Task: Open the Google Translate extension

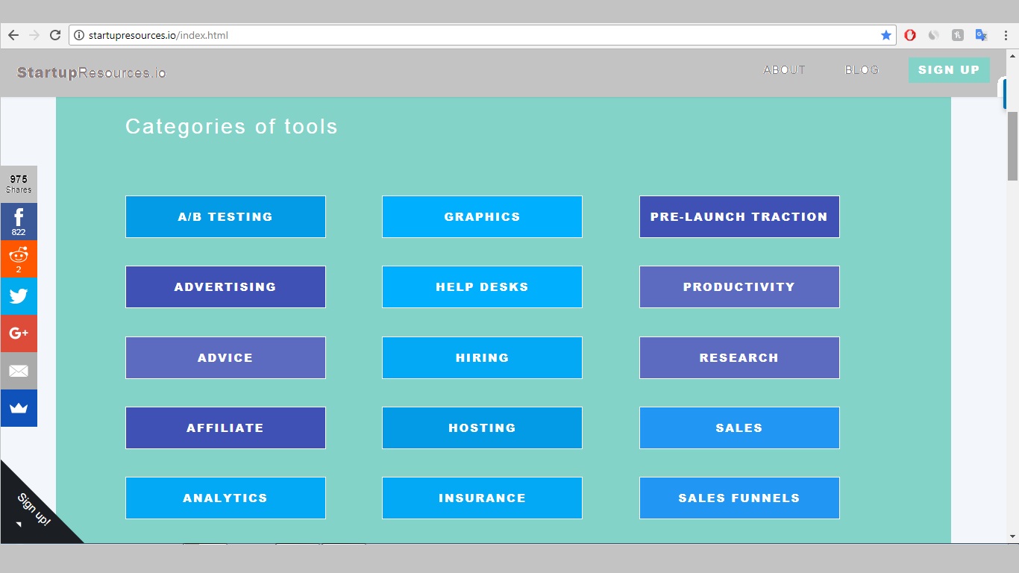Action: 981,35
